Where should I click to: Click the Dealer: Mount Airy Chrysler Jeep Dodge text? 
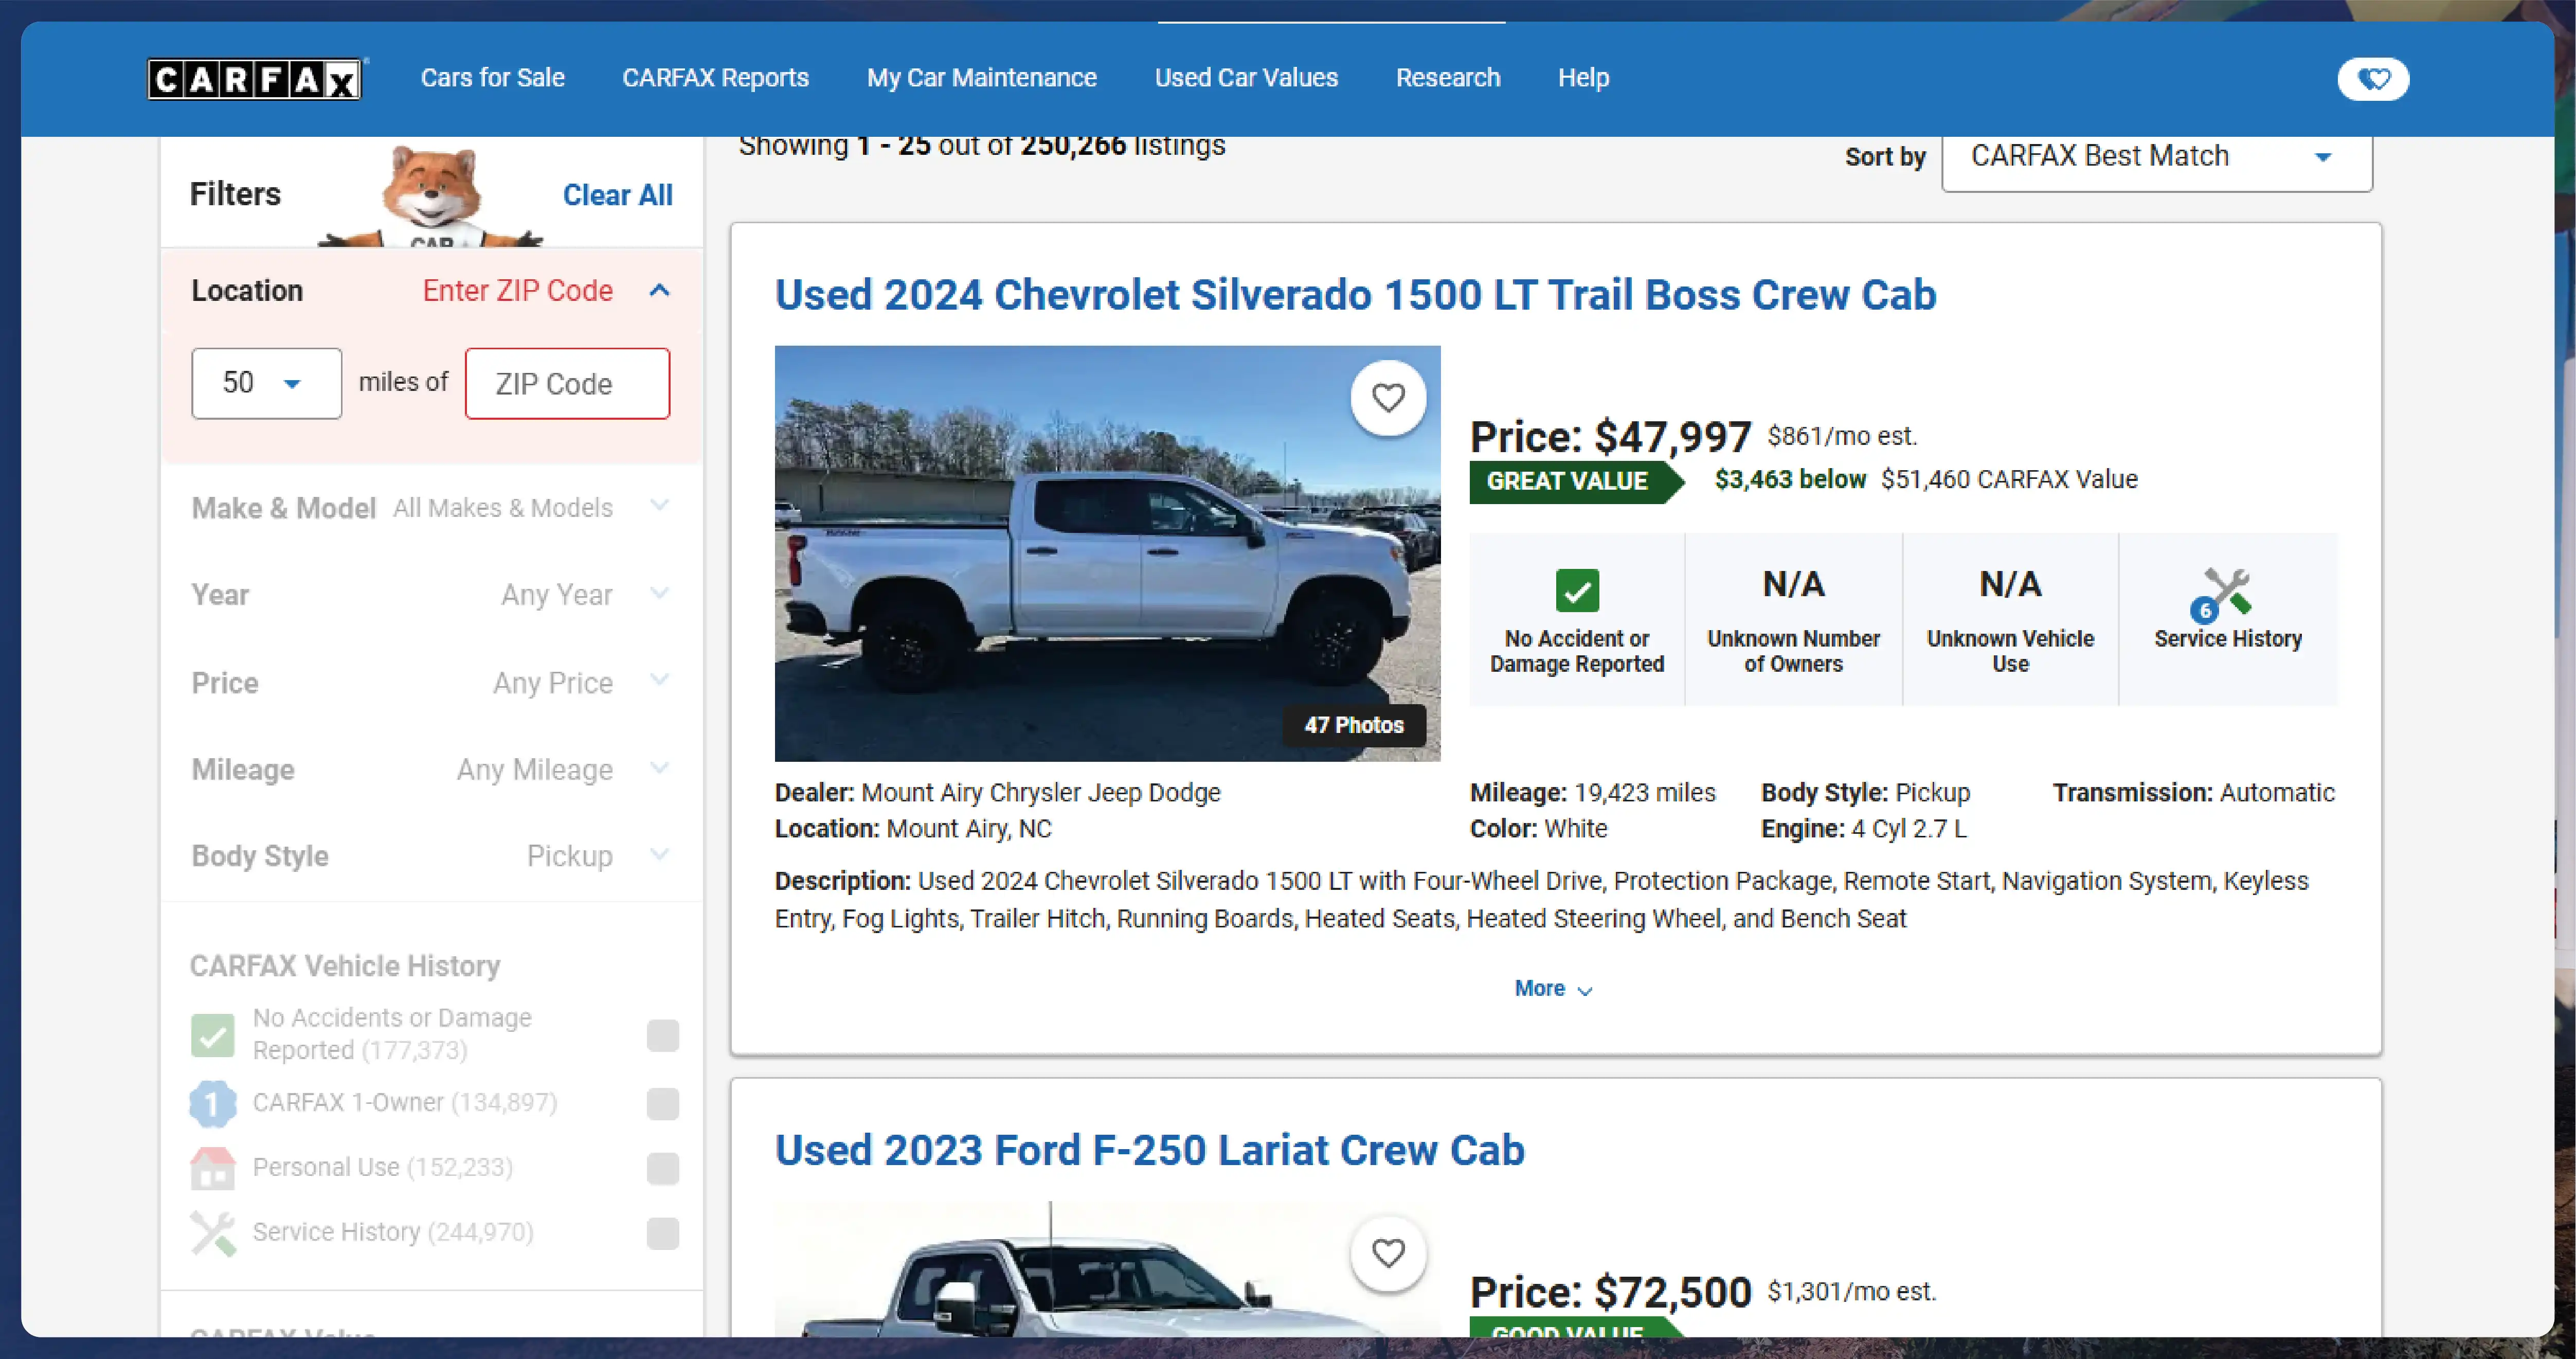(x=997, y=793)
